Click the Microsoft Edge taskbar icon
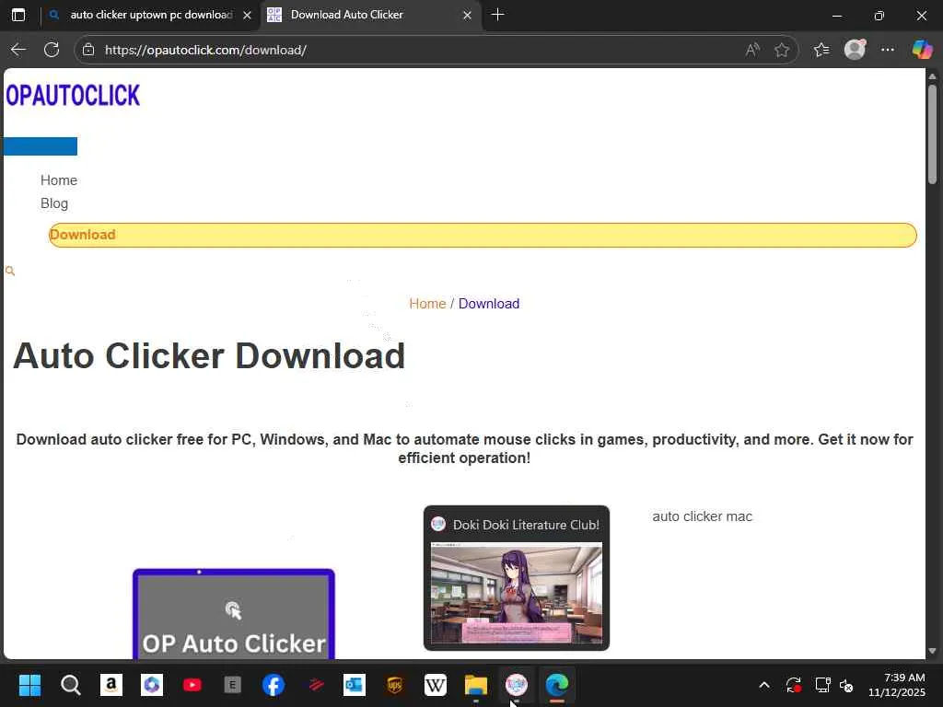 557,685
